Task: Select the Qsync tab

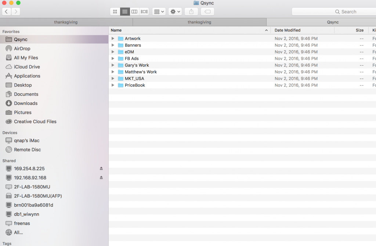Action: [x=333, y=22]
